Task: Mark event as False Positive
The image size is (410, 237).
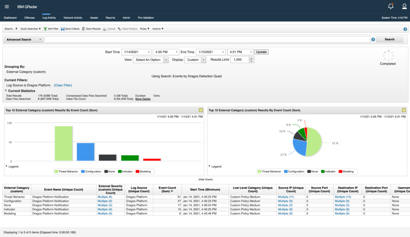Action: pyautogui.click(x=127, y=29)
